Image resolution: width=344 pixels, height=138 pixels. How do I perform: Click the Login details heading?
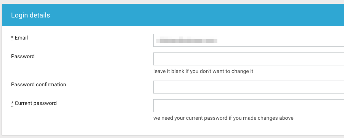pyautogui.click(x=31, y=15)
